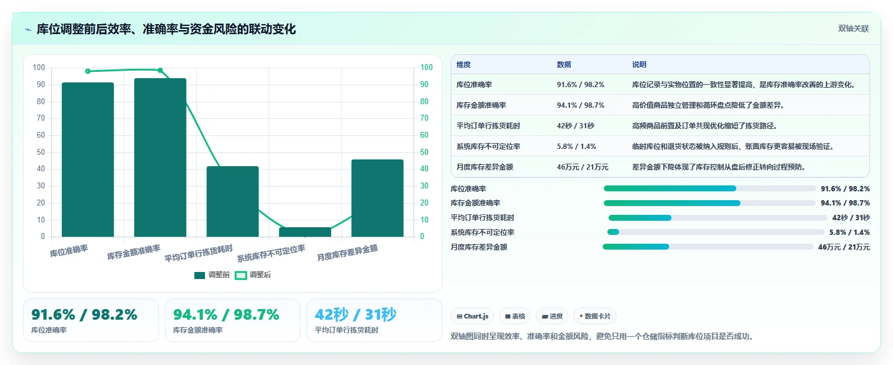
Task: Click the 平均订单行拣货耗时 data card
Action: coord(374,320)
